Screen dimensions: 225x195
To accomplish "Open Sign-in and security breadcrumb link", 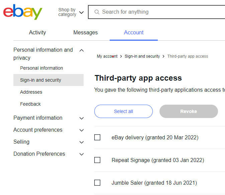I will click(142, 56).
